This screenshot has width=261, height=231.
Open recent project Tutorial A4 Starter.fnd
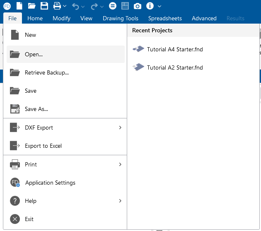click(x=174, y=49)
